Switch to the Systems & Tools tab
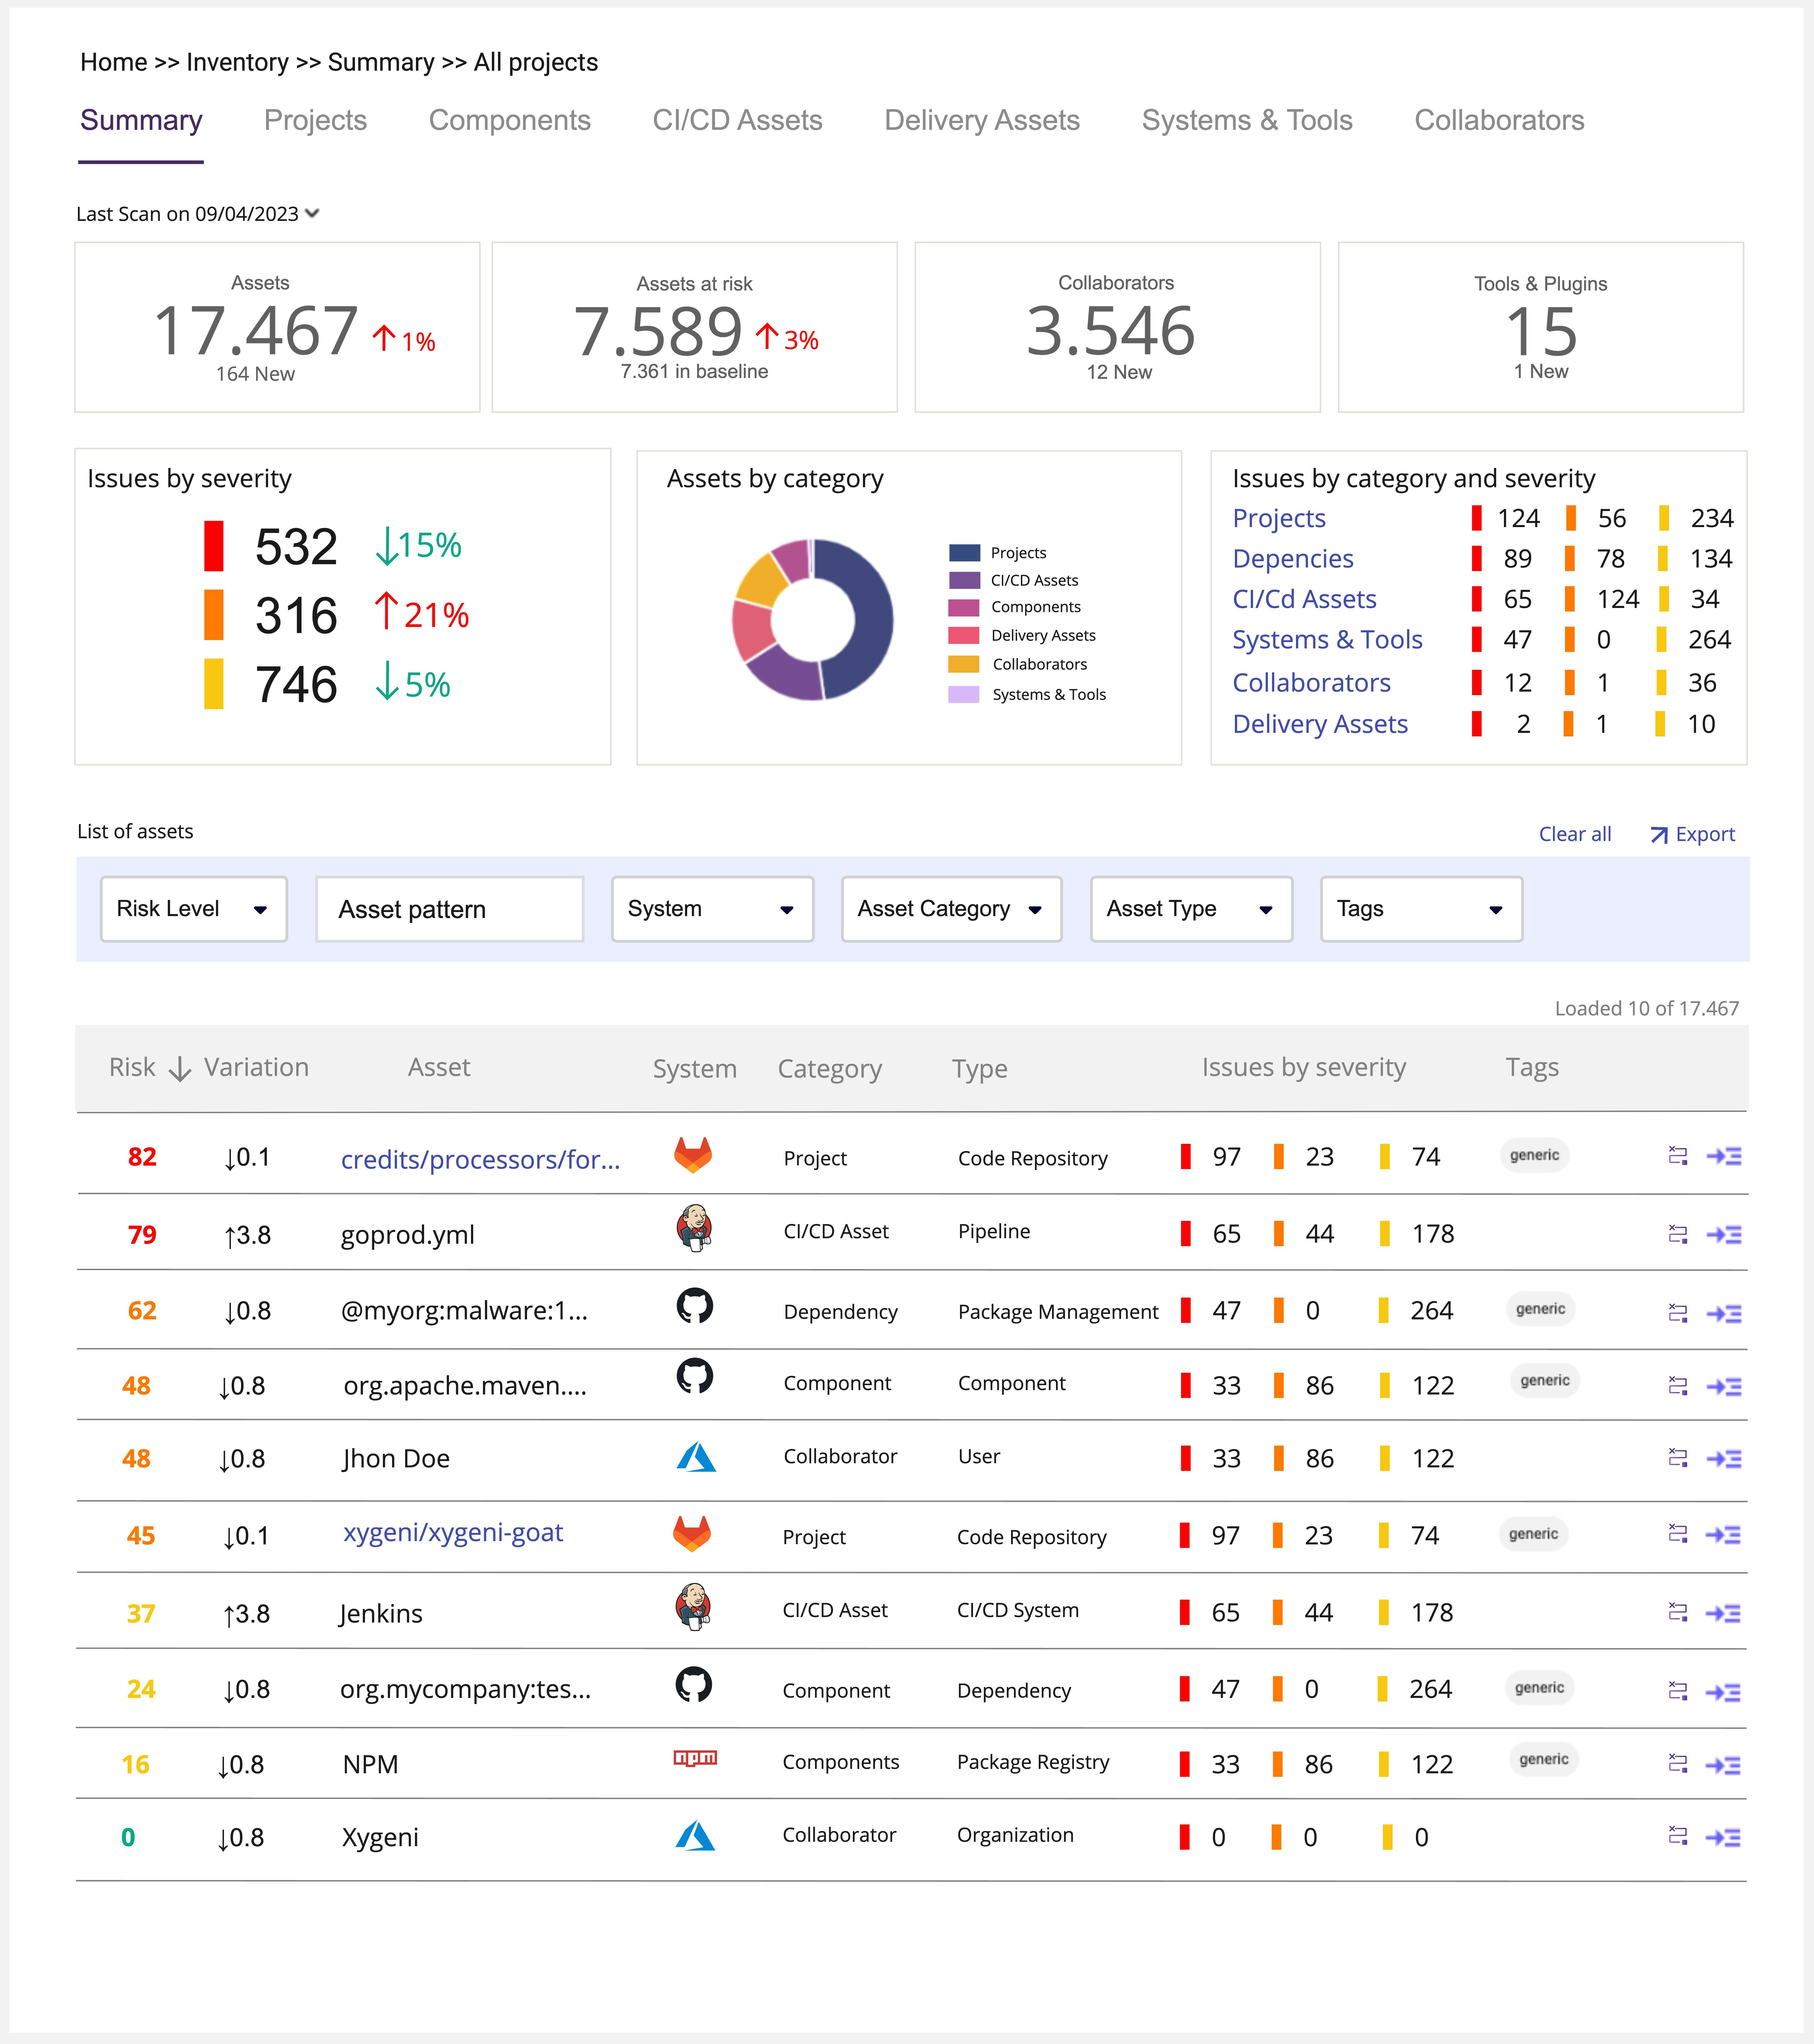Screen dimensions: 1814x2044 click(1247, 121)
